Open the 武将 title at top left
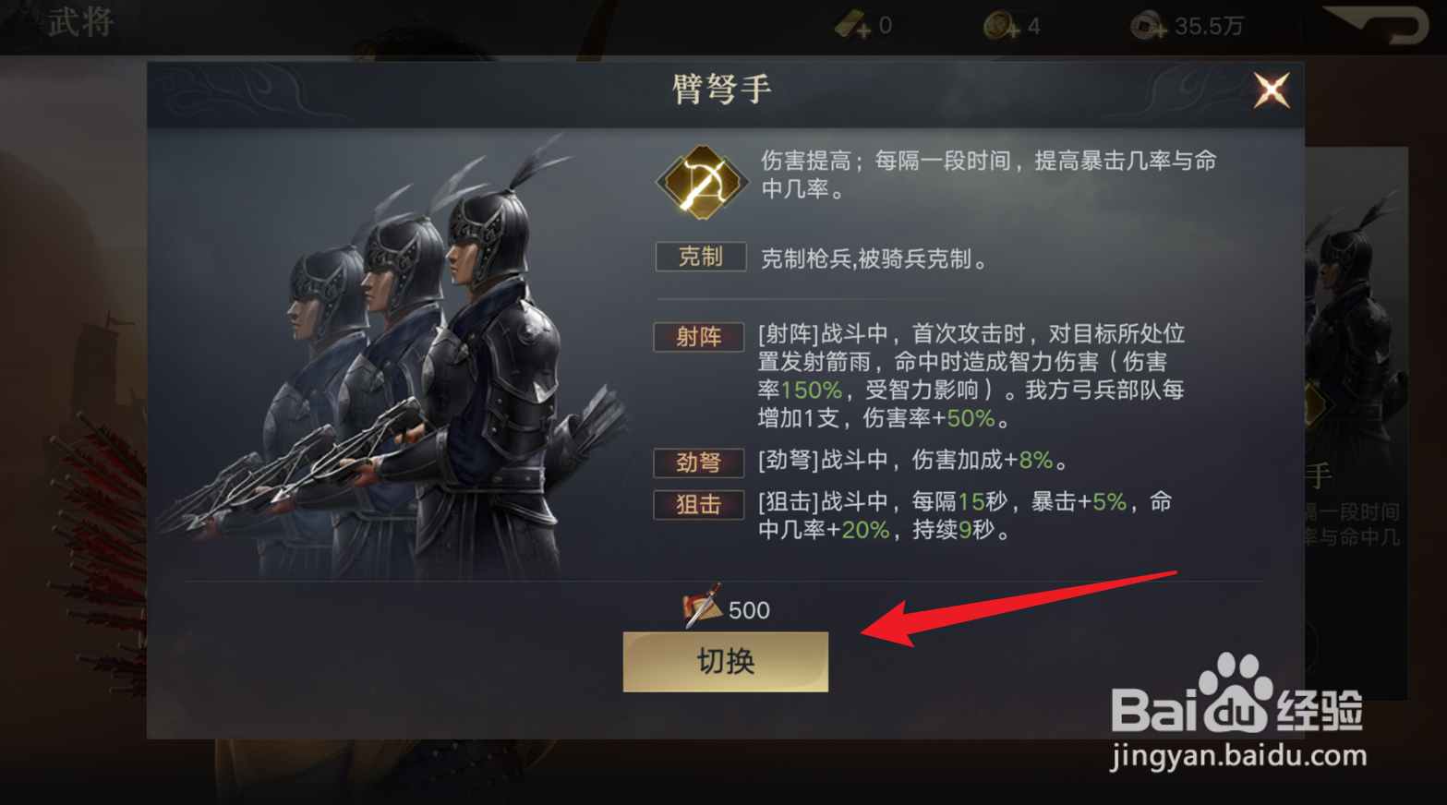 [81, 22]
